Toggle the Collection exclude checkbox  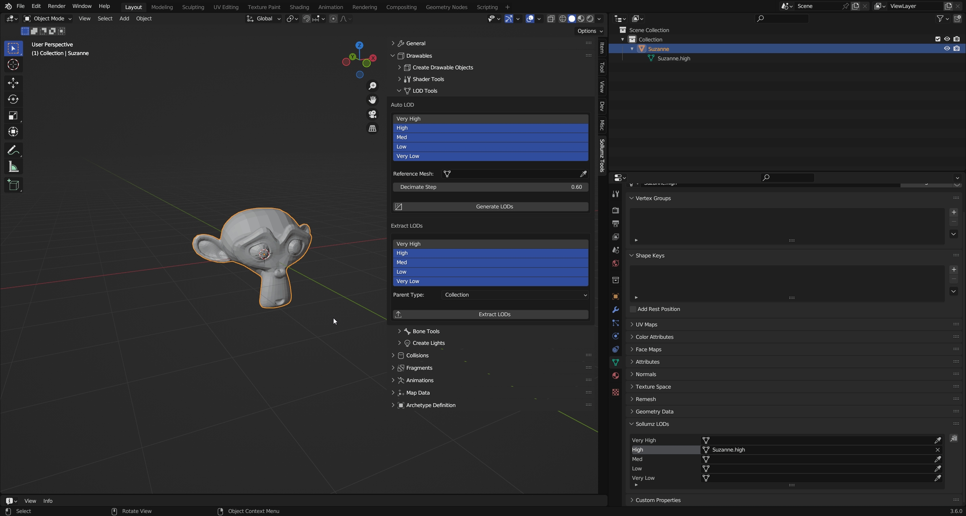point(937,39)
